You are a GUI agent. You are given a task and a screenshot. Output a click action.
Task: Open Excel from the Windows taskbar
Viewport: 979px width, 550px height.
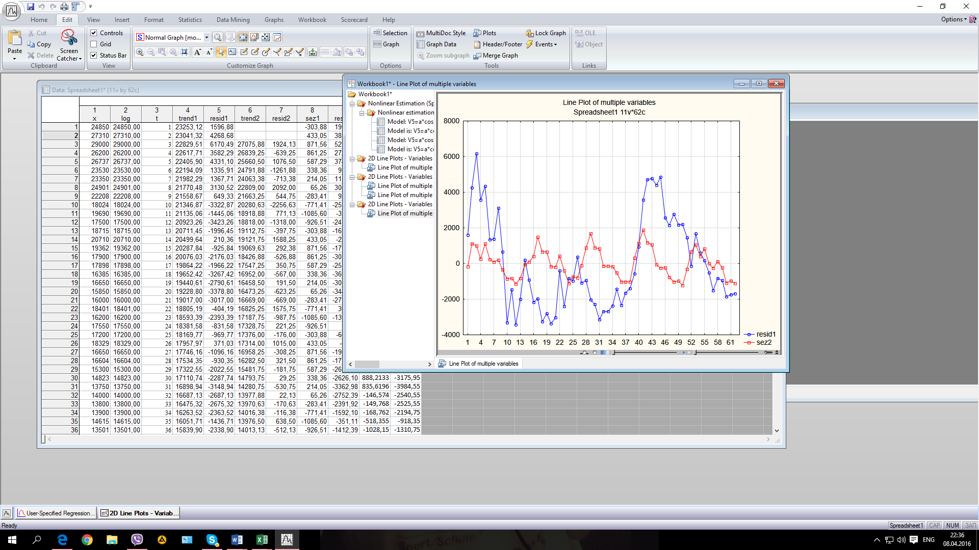pyautogui.click(x=262, y=540)
